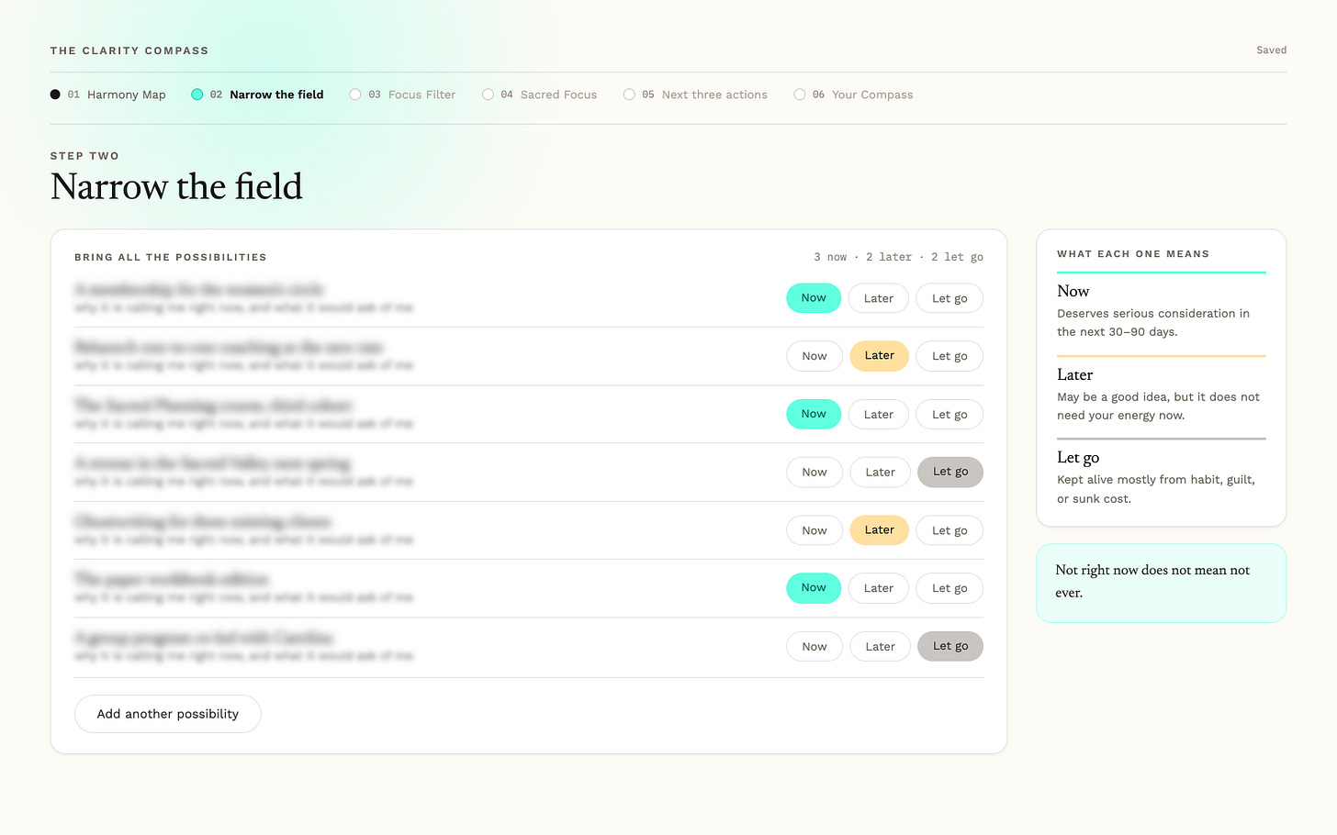Choose Let go for the second possibility
Image resolution: width=1337 pixels, height=835 pixels.
(x=949, y=356)
